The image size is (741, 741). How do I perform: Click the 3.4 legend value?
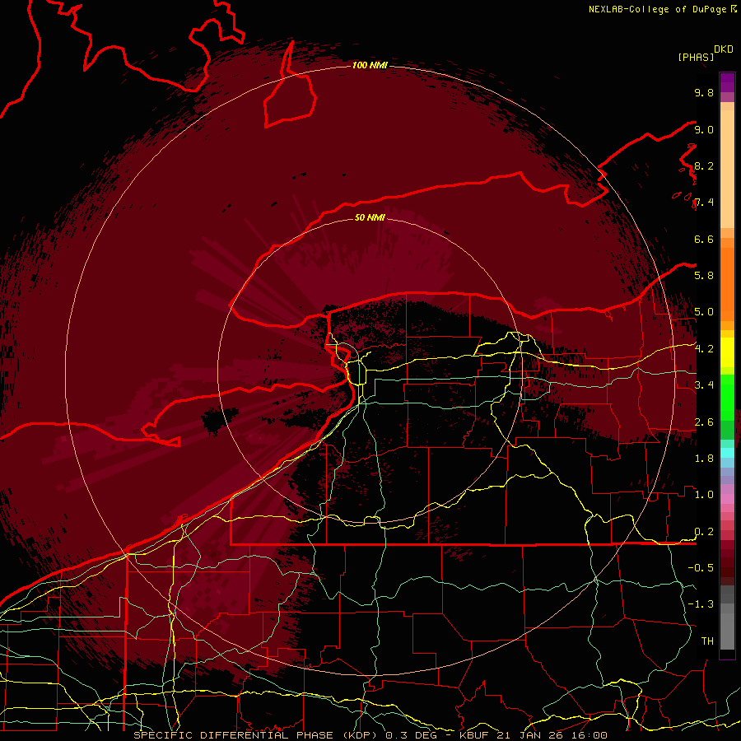[704, 385]
